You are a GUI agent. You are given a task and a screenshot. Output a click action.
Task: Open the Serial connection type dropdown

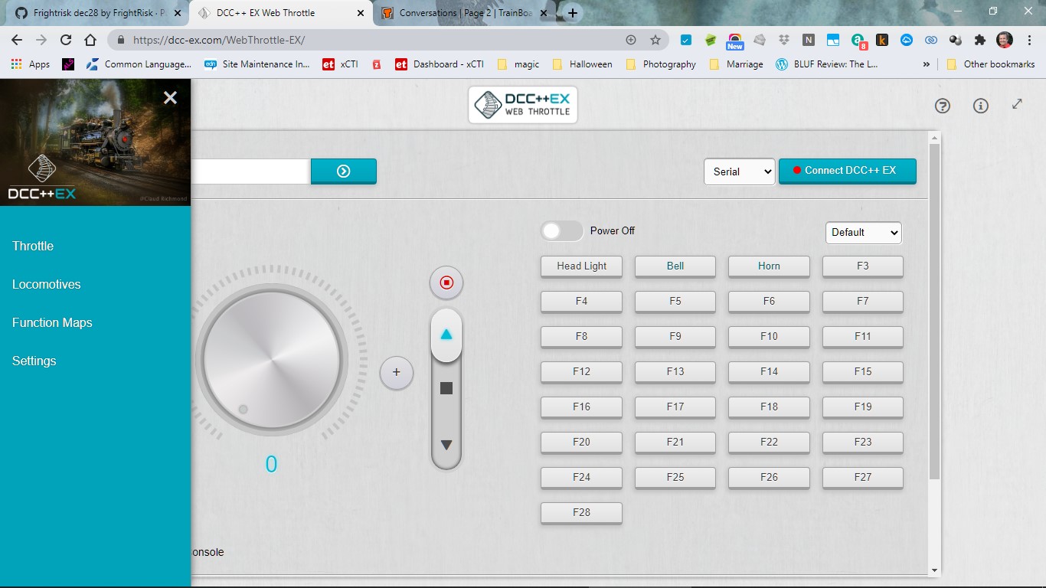[739, 171]
